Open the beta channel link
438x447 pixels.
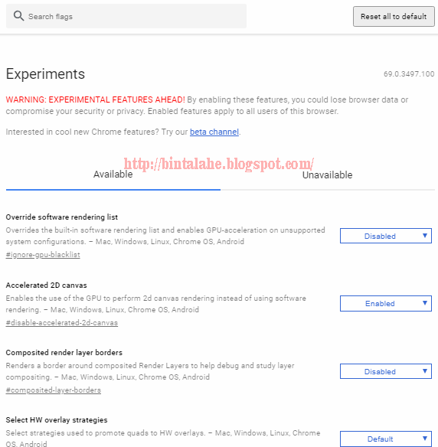pos(214,132)
